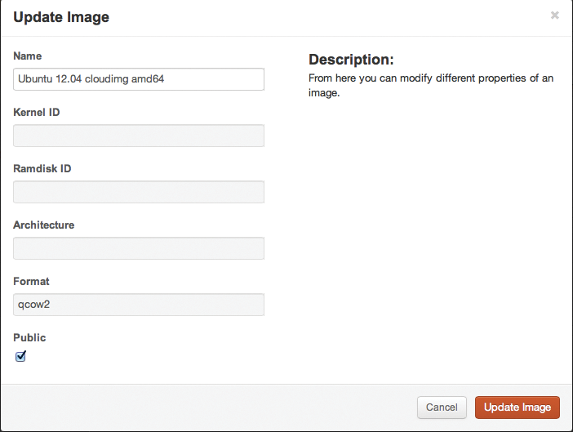The height and width of the screenshot is (432, 573).
Task: Click the header area right of the title
Action: click(326, 17)
